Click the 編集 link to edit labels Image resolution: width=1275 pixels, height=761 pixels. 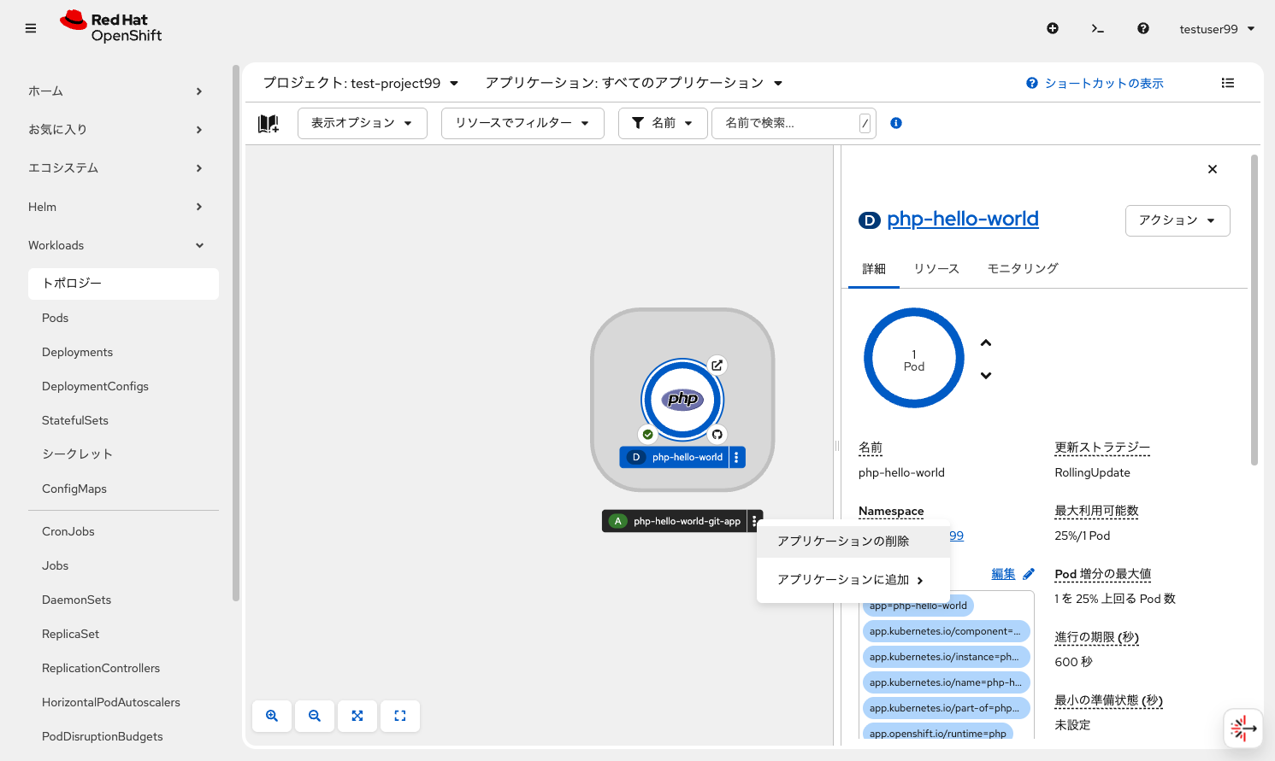[x=1003, y=573]
